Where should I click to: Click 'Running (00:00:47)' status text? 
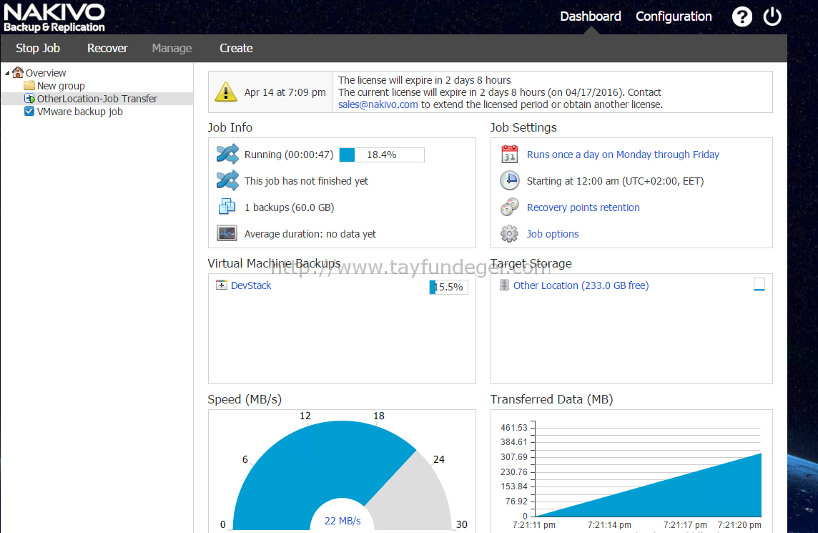click(288, 155)
